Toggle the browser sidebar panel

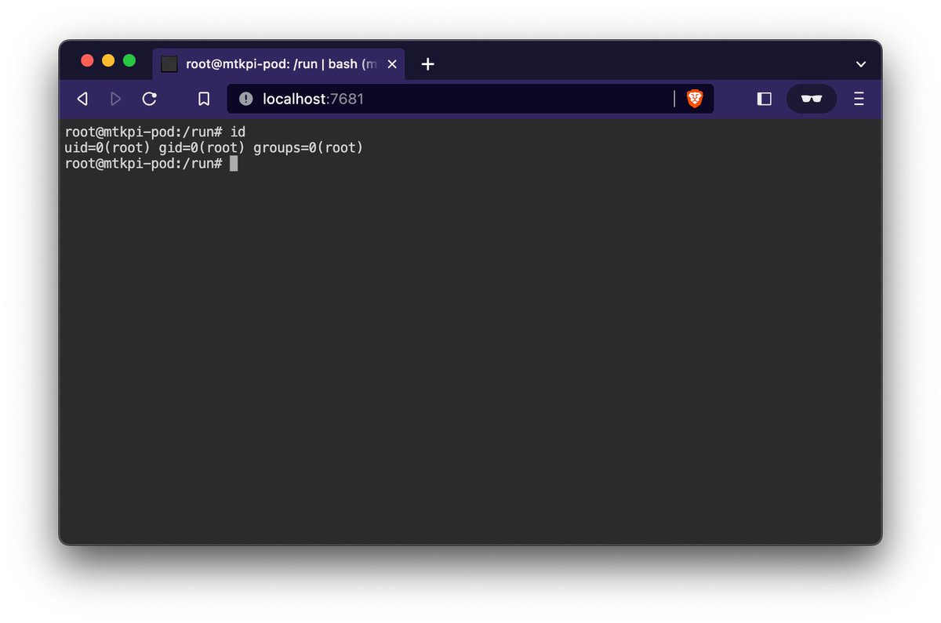coord(764,99)
